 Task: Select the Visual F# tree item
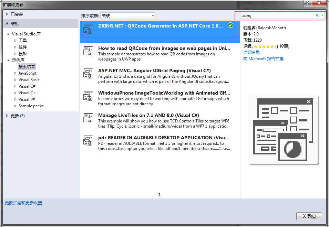[27, 99]
